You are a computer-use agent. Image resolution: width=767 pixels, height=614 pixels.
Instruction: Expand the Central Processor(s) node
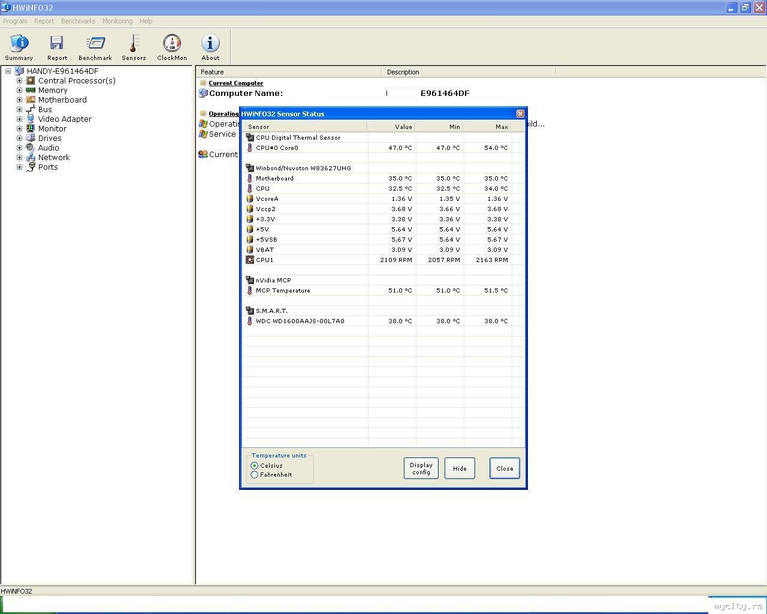tap(19, 80)
